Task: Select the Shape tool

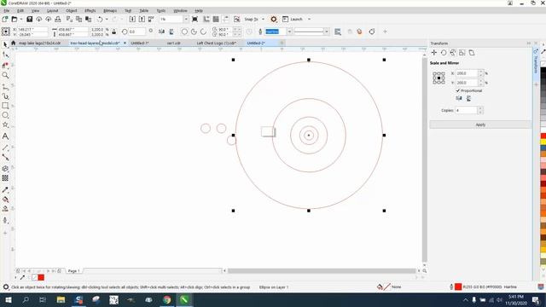Action: point(5,55)
